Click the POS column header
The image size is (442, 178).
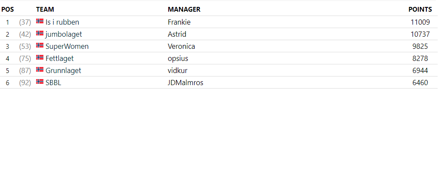coord(8,10)
